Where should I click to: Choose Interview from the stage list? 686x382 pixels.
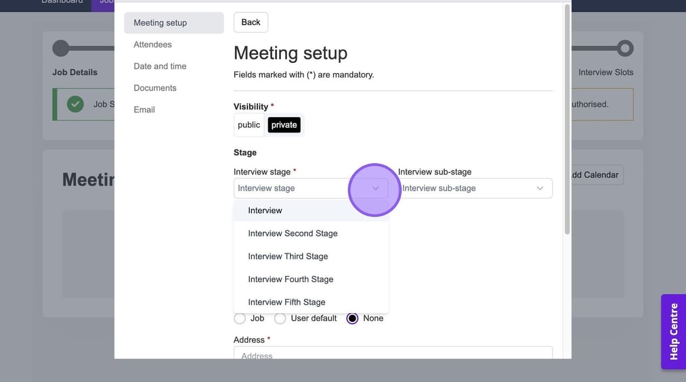point(265,211)
